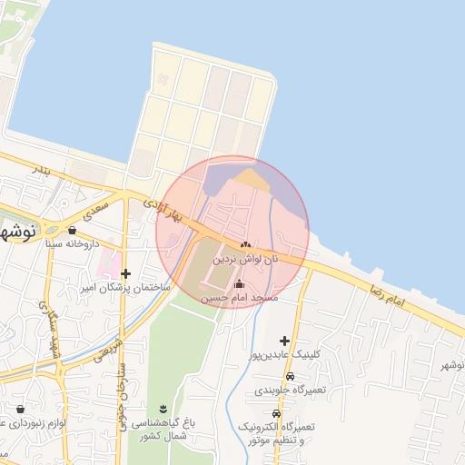Open the نان لواش نردین bakery marker
The height and width of the screenshot is (465, 465).
(x=245, y=244)
